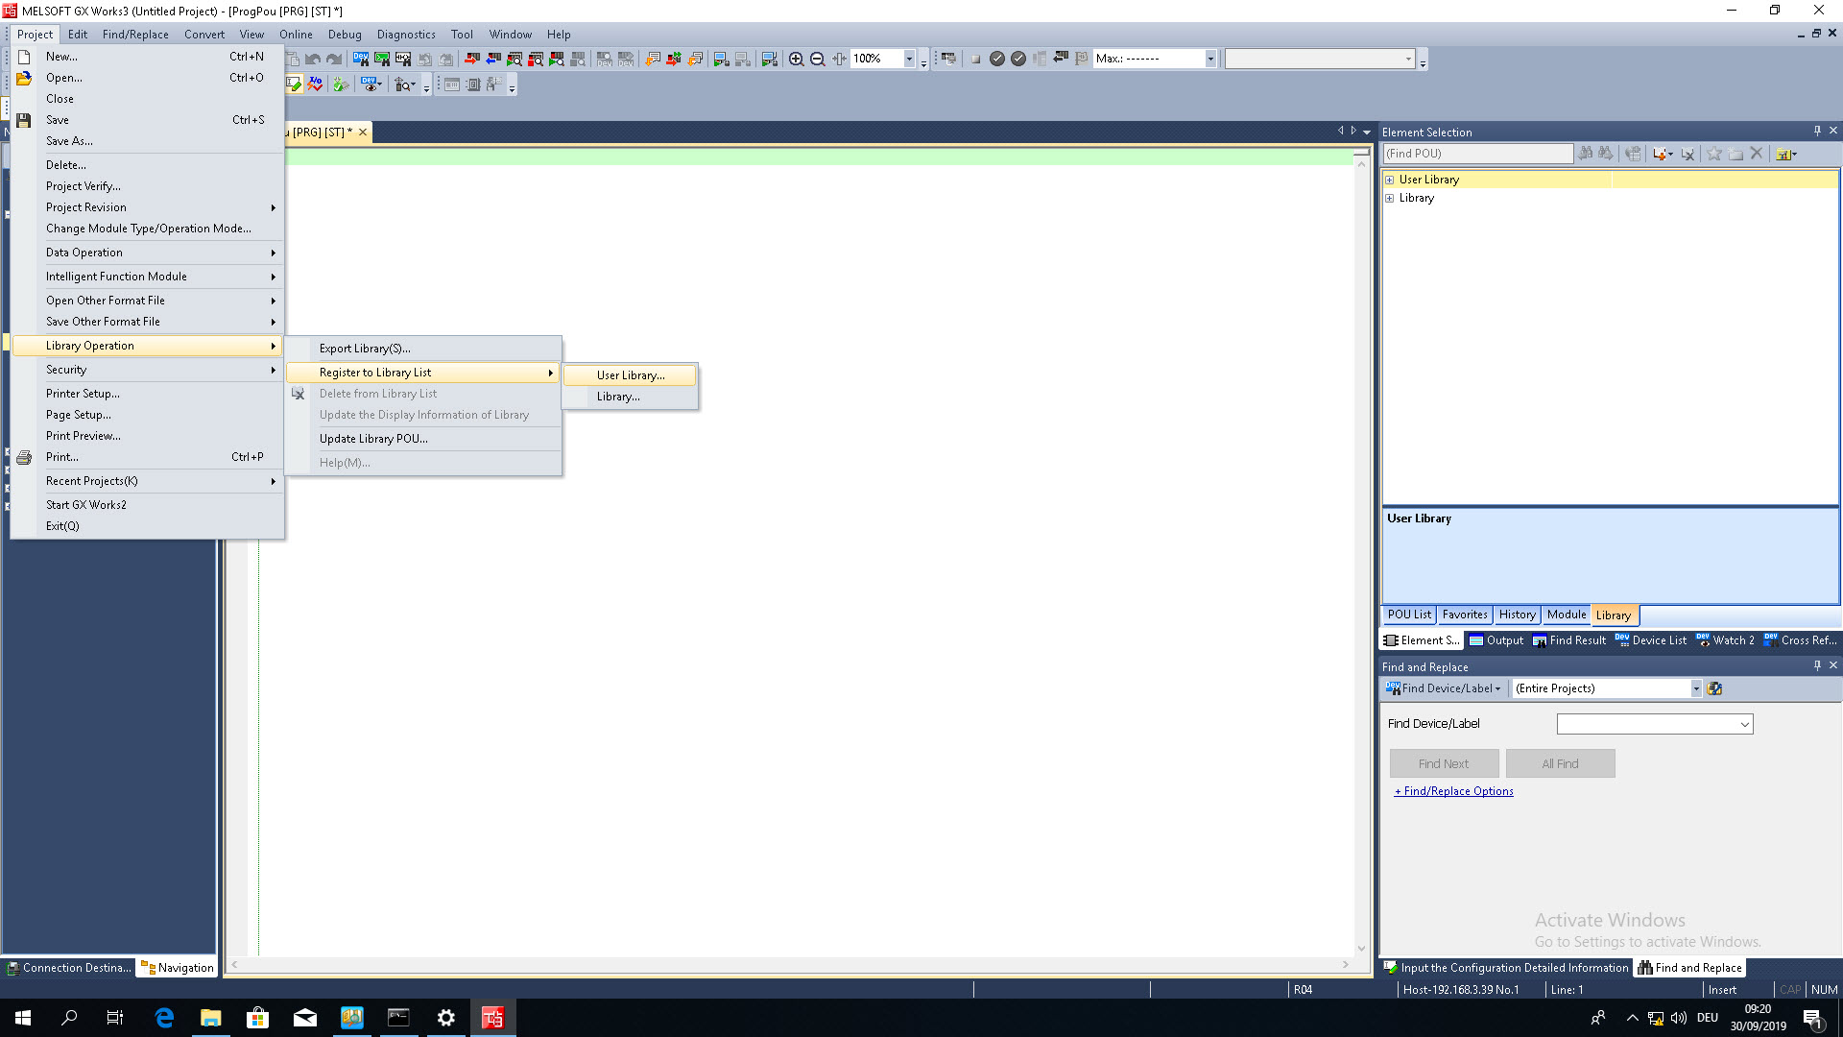Switch to the Output panel tab
The image size is (1843, 1037).
(x=1496, y=640)
